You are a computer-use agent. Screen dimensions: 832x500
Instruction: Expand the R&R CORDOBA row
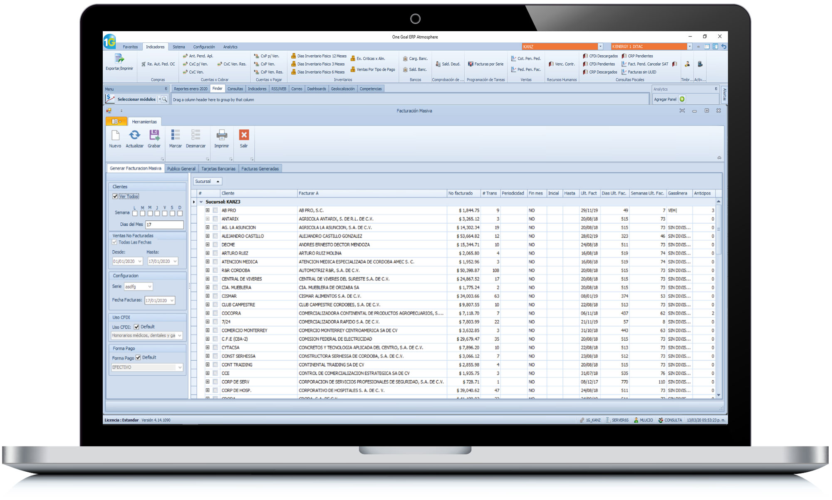pos(208,271)
